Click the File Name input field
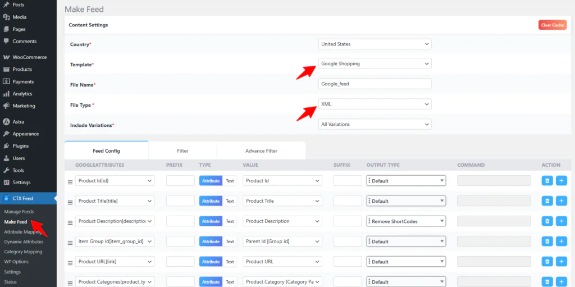The width and height of the screenshot is (575, 287). pyautogui.click(x=375, y=84)
